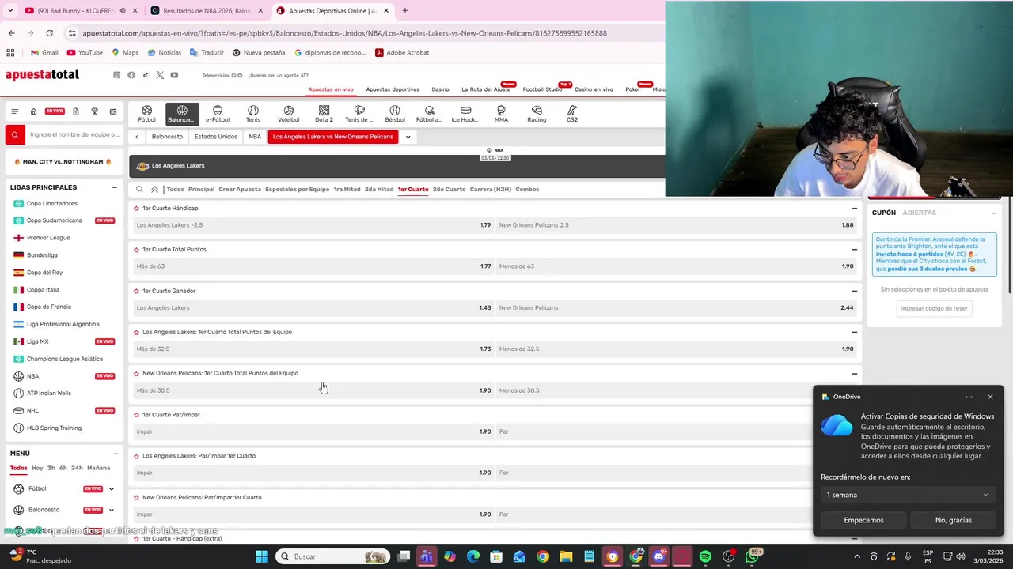The image size is (1013, 569).
Task: Open the Combos market tab
Action: [x=527, y=190]
